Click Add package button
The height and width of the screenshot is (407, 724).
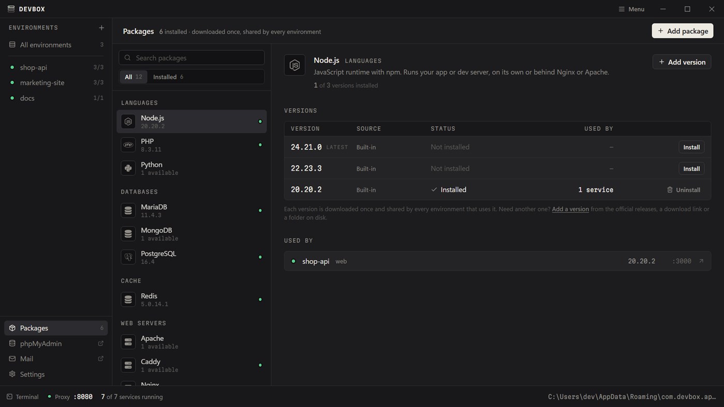click(683, 31)
